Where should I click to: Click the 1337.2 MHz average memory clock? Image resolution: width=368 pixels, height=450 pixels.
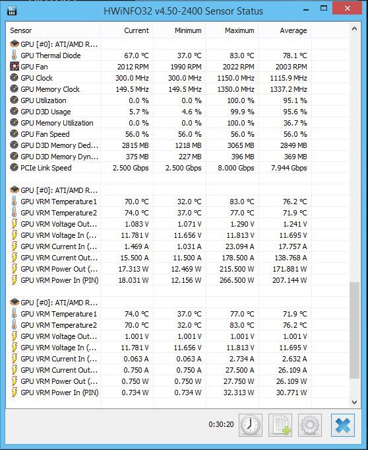(288, 89)
